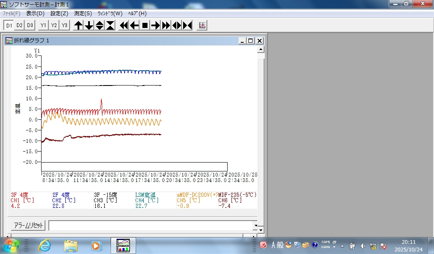Click the graph window's scroll up arrow
Screen dimensions: 434x254
pos(261,50)
